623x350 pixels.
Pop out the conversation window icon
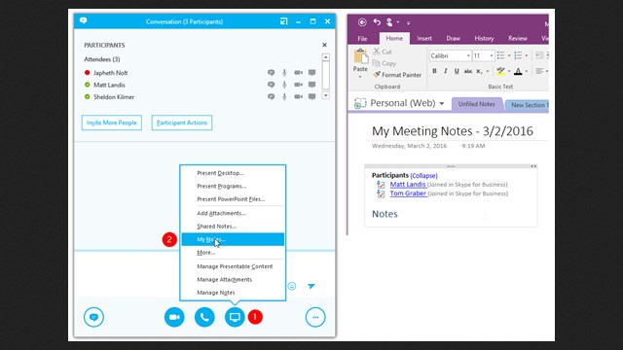point(283,21)
